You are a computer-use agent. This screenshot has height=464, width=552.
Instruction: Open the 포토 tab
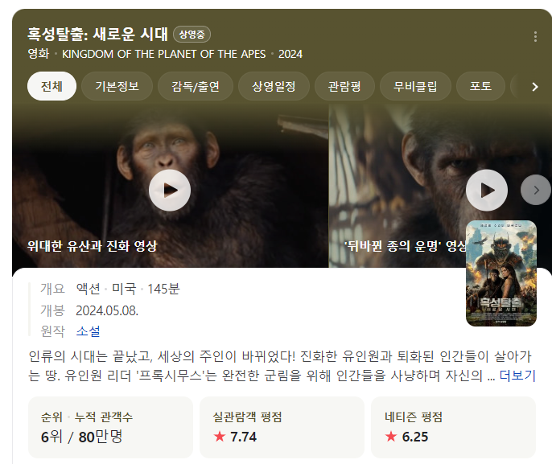[480, 86]
